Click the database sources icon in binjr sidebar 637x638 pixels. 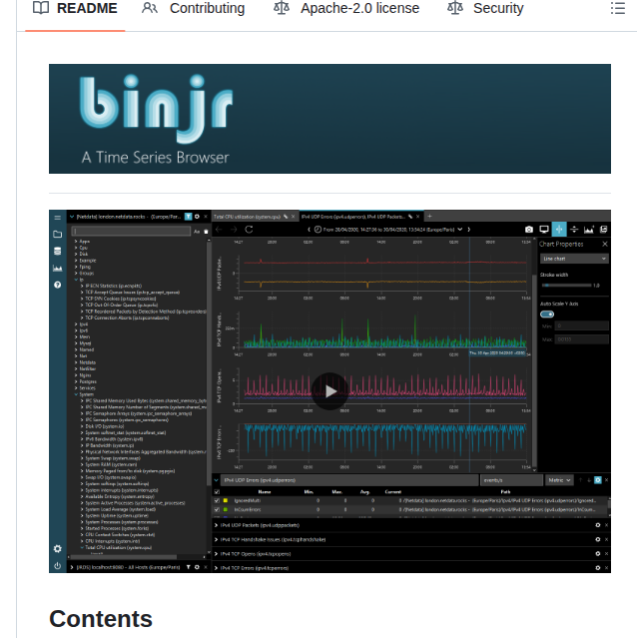click(x=57, y=251)
